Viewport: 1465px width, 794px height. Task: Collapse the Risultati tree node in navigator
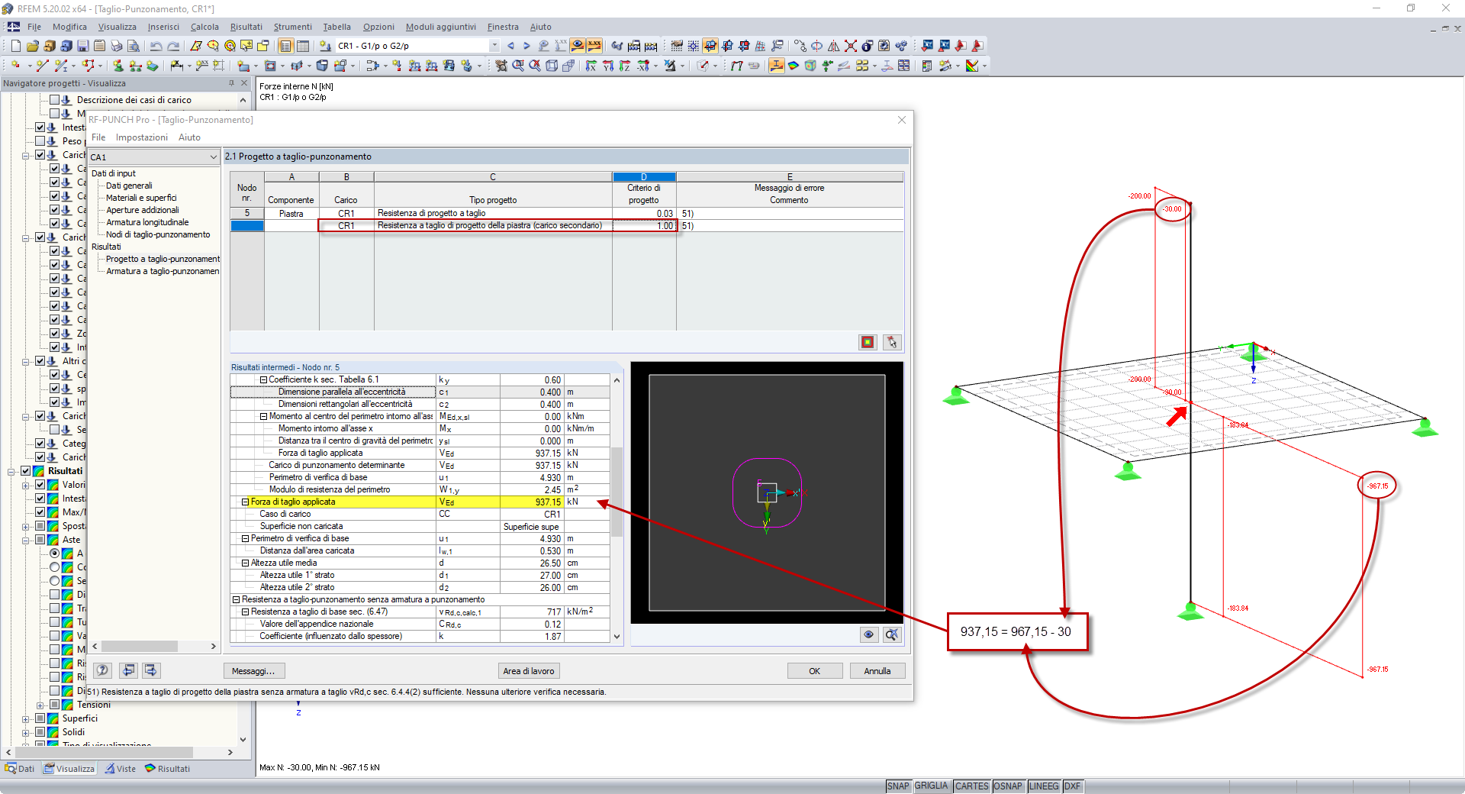point(11,471)
